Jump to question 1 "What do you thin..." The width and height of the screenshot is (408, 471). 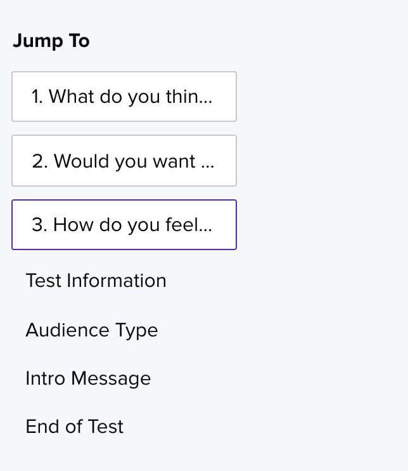tap(124, 96)
